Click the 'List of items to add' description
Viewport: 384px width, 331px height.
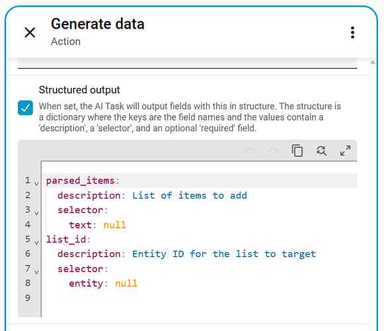click(190, 195)
